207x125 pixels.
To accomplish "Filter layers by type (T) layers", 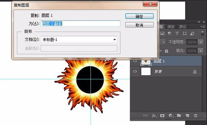I will pyautogui.click(x=177, y=33).
